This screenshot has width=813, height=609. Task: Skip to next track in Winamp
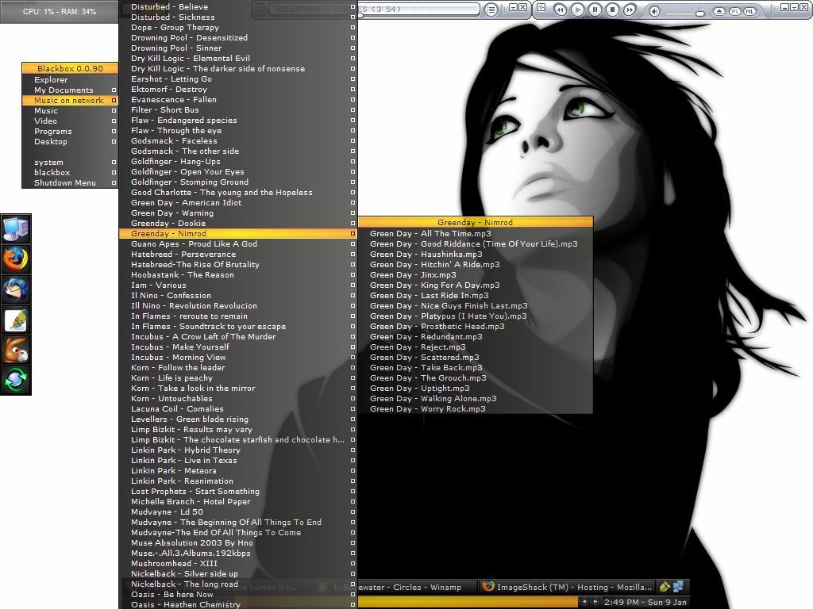pos(630,10)
